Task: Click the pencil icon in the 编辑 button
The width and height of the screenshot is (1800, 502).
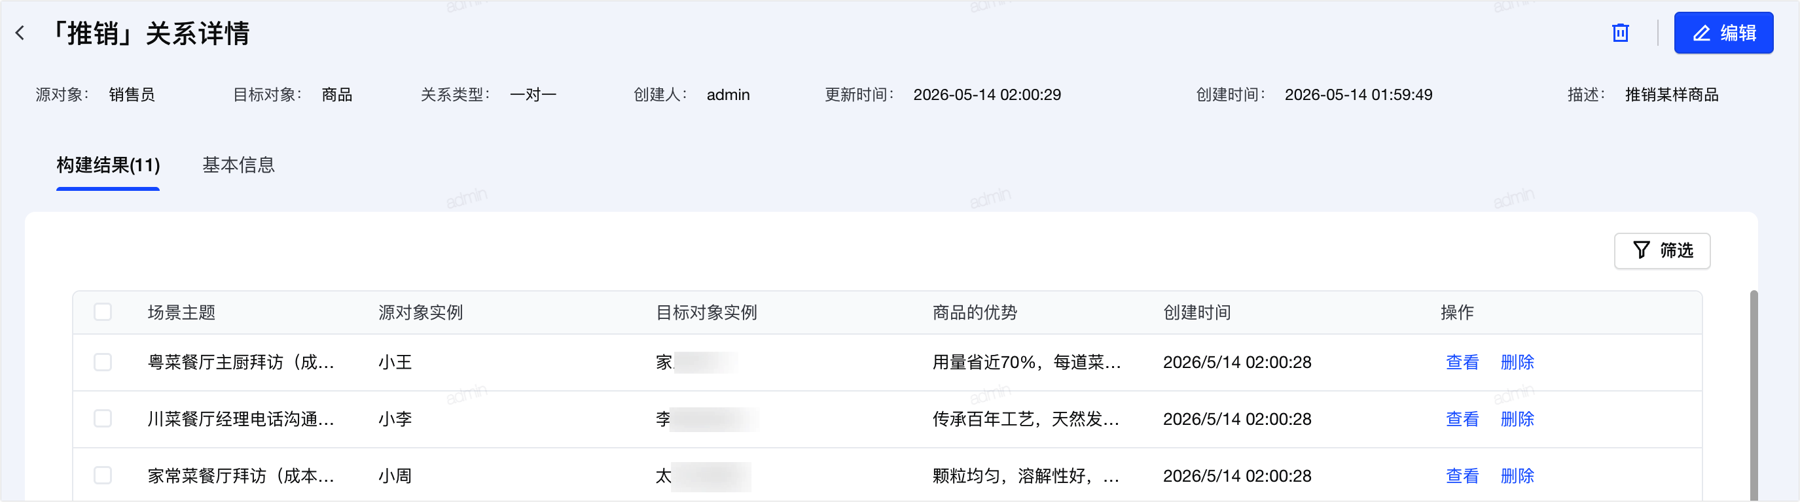Action: (1701, 33)
